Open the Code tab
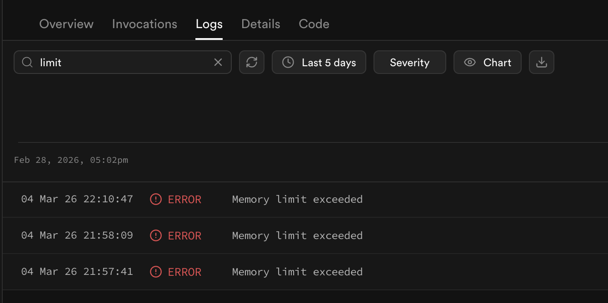Viewport: 608px width, 303px height. pos(314,24)
